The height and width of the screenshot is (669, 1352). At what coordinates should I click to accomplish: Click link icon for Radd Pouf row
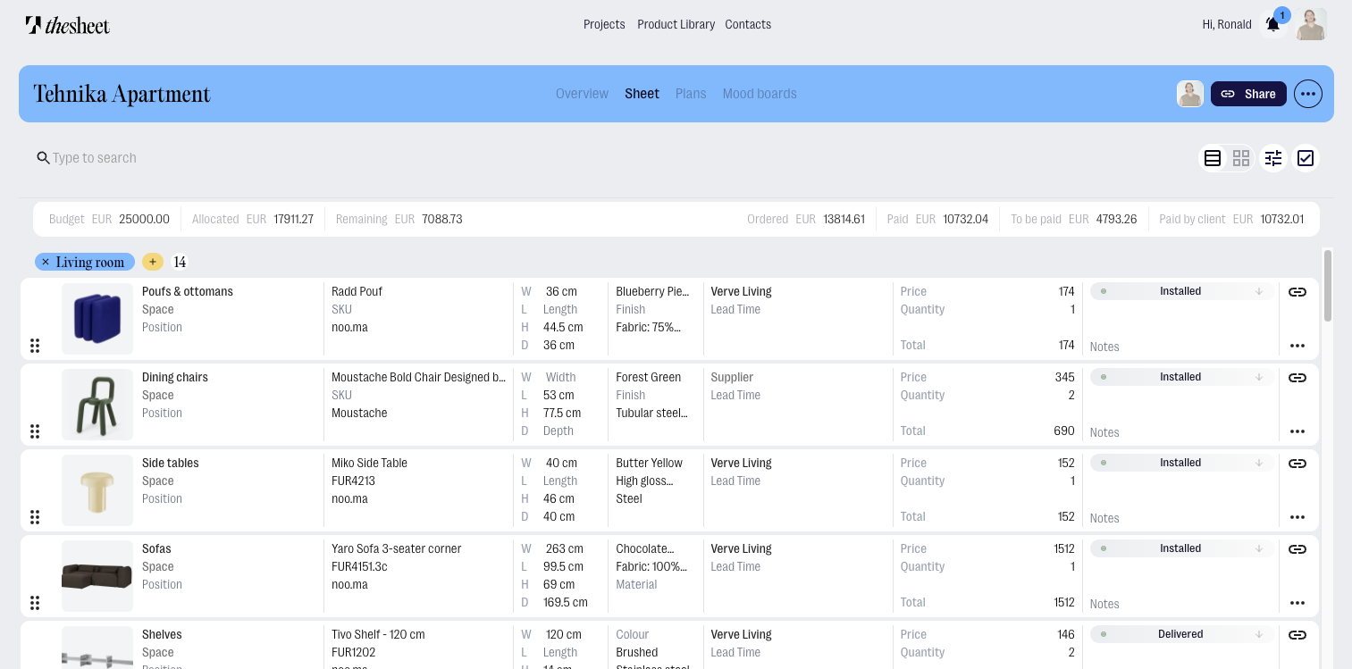[1297, 292]
